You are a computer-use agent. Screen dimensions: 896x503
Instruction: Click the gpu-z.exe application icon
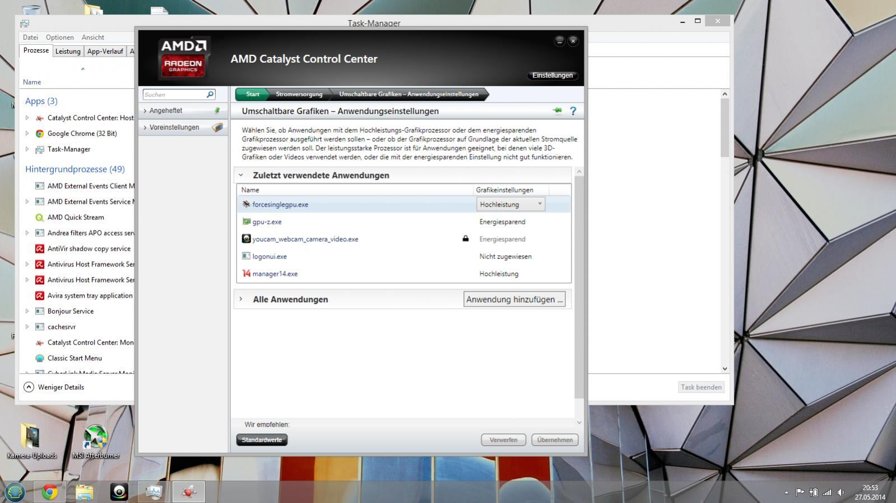click(x=246, y=222)
